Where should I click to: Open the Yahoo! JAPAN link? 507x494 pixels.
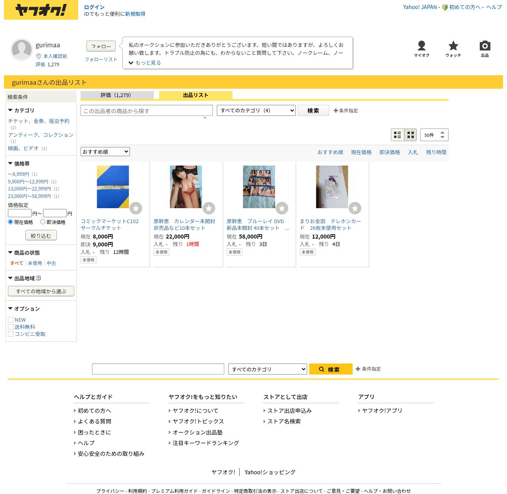pos(420,7)
